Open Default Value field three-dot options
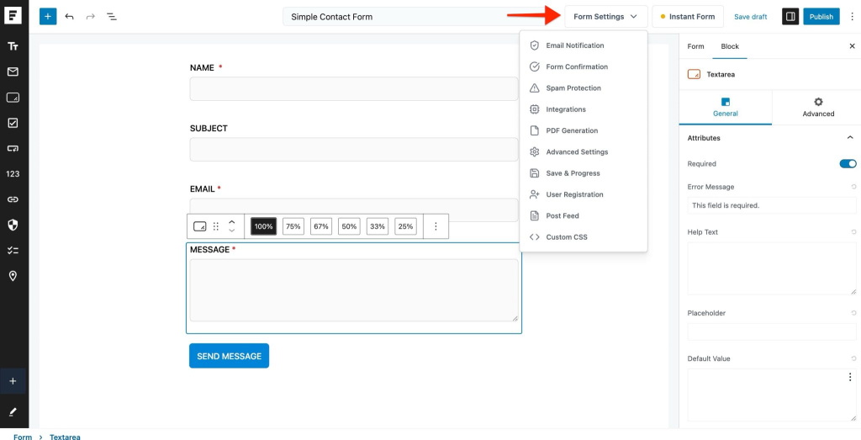The width and height of the screenshot is (861, 440). pos(850,377)
